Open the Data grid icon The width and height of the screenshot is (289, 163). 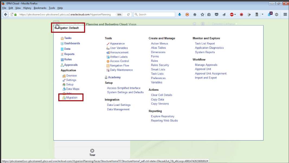coord(62,49)
